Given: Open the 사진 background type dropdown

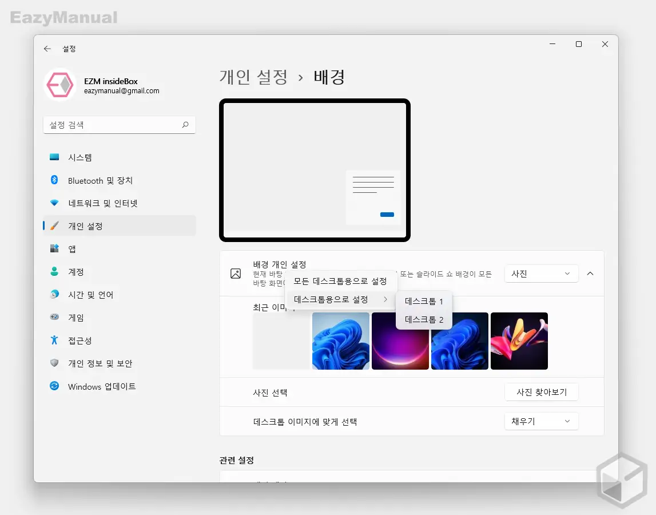Looking at the screenshot, I should pyautogui.click(x=541, y=274).
